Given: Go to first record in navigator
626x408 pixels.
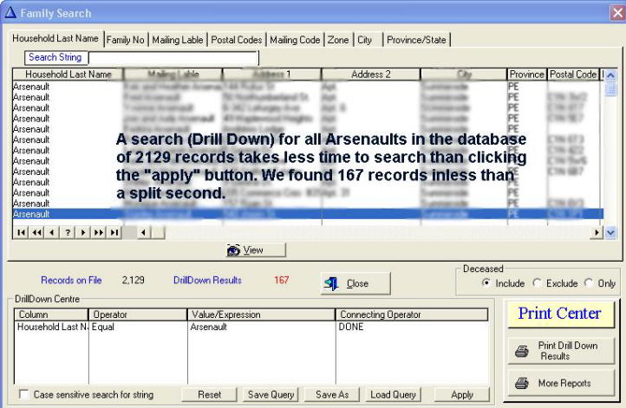Looking at the screenshot, I should coord(21,232).
